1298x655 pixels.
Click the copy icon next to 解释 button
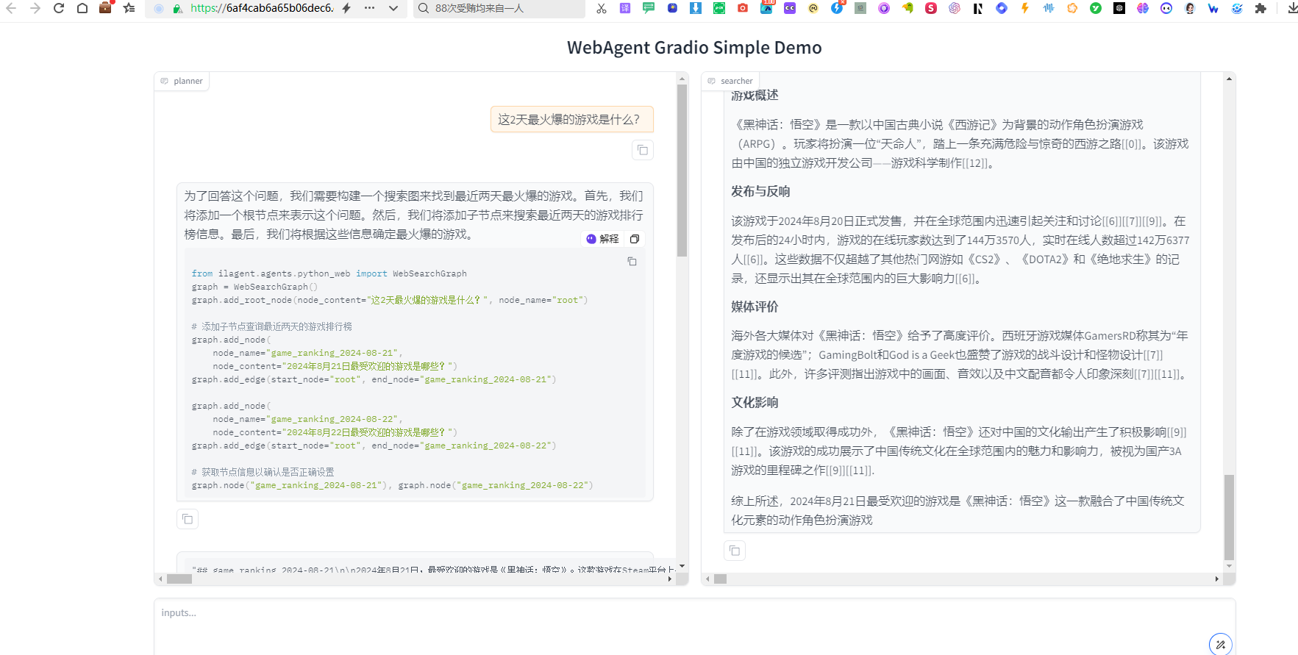[x=634, y=239]
